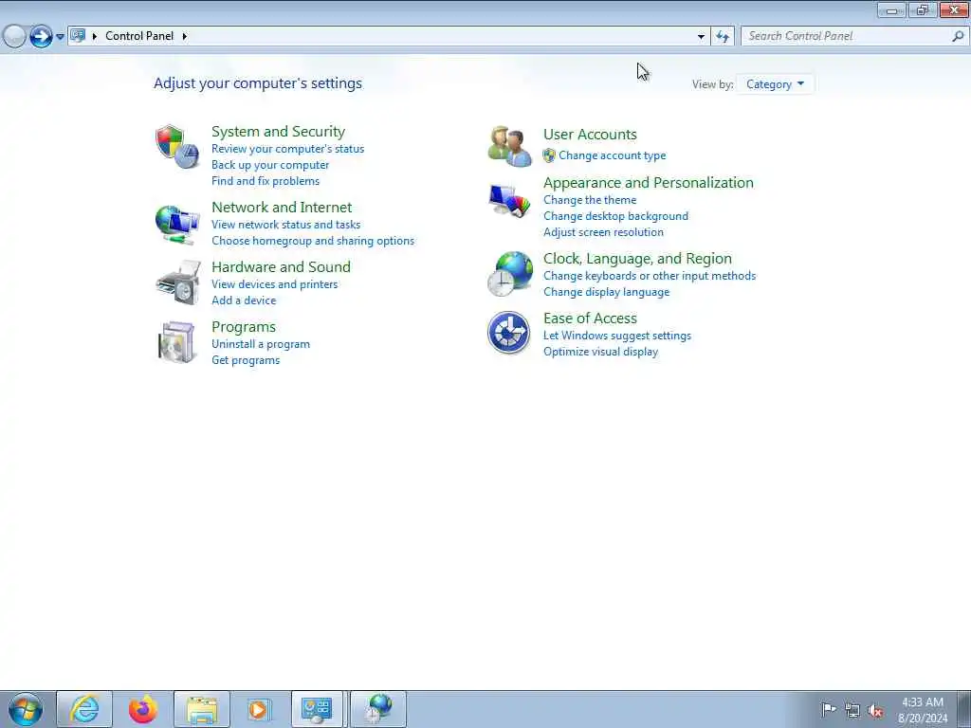Open the Ease of Access icon
971x728 pixels.
508,333
